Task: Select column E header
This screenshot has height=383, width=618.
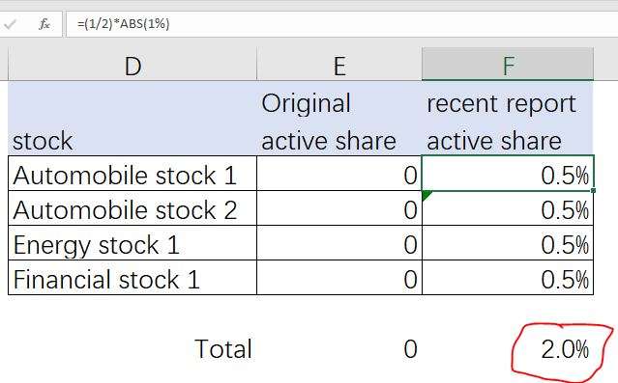Action: point(339,65)
